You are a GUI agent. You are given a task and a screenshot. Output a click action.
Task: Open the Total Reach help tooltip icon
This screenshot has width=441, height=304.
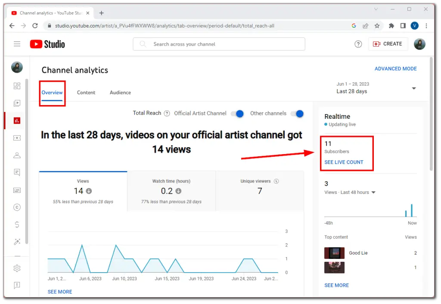coord(167,113)
